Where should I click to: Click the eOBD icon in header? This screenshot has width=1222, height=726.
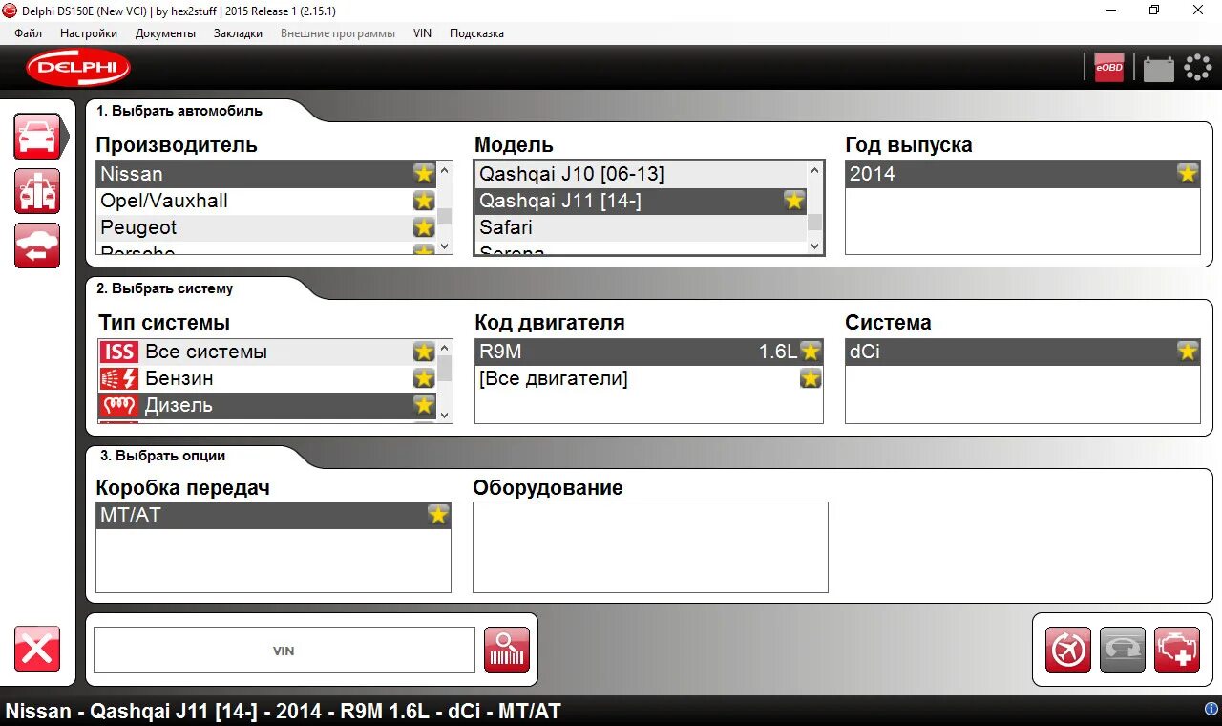coord(1109,68)
